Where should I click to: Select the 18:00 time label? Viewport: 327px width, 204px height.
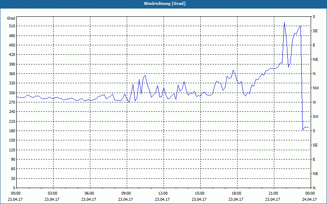tap(237, 193)
